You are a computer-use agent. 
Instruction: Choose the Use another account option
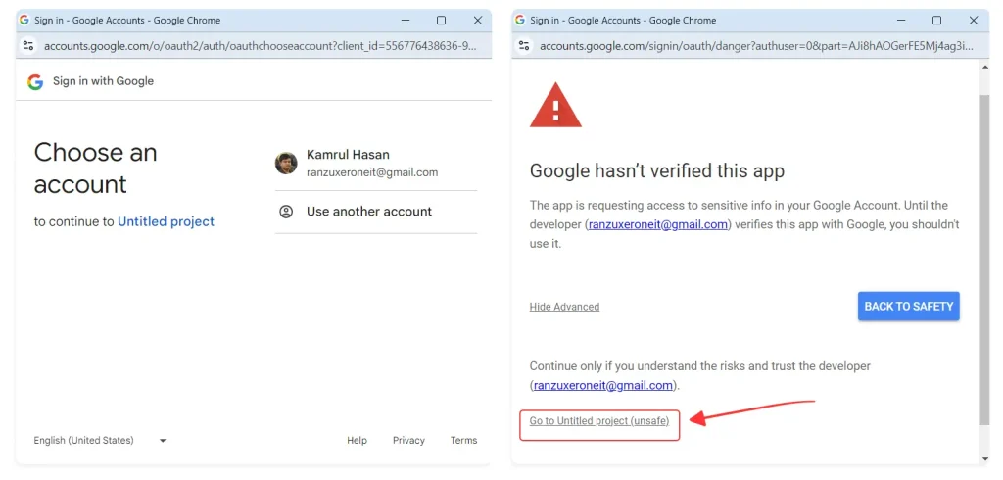click(x=368, y=212)
